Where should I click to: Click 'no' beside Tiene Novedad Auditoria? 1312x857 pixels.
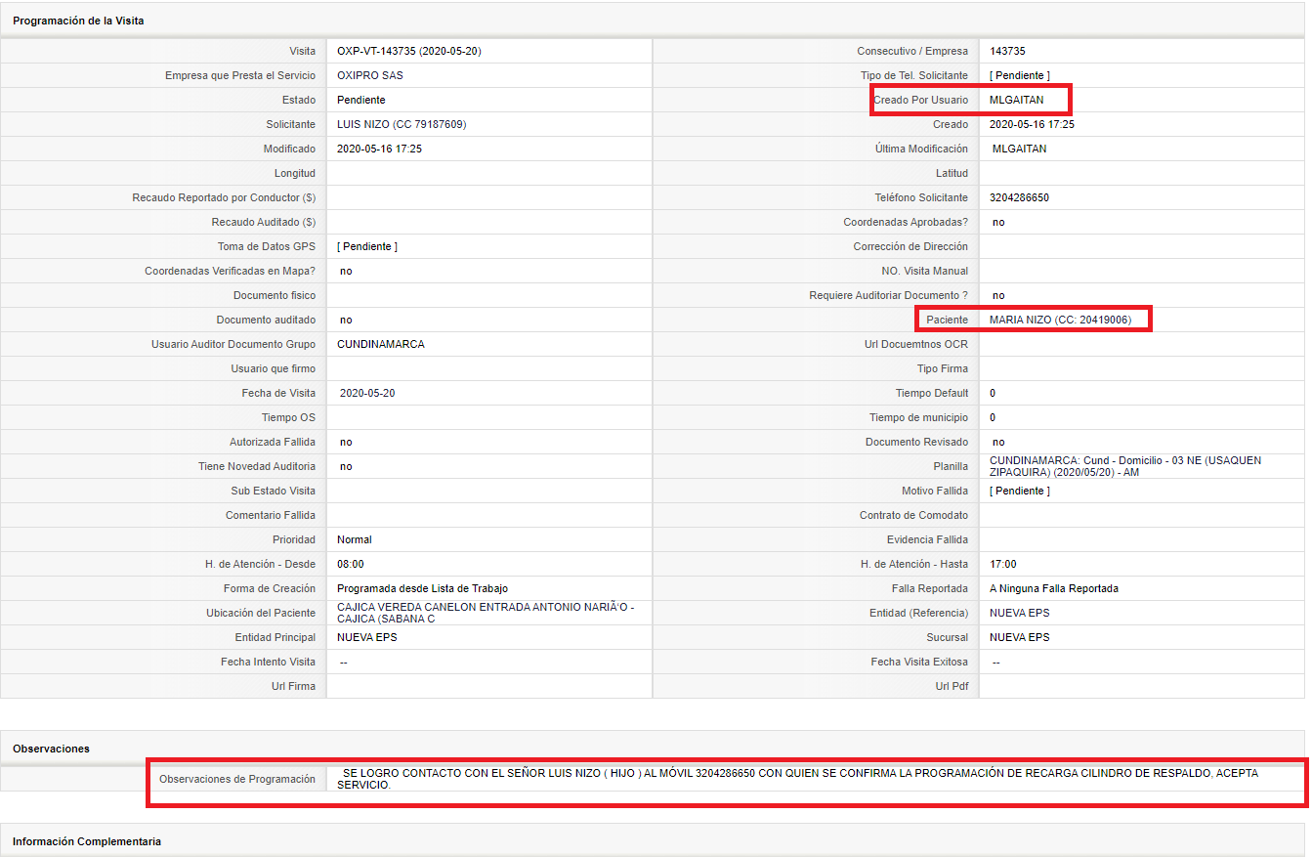pos(346,466)
